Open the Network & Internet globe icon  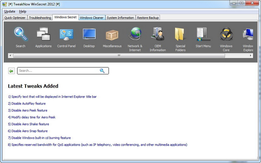coord(135,34)
